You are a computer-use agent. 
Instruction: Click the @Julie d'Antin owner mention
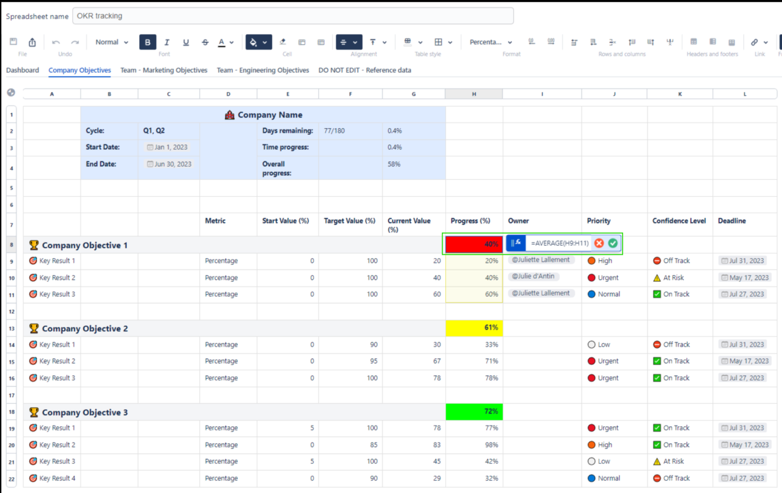pyautogui.click(x=534, y=276)
